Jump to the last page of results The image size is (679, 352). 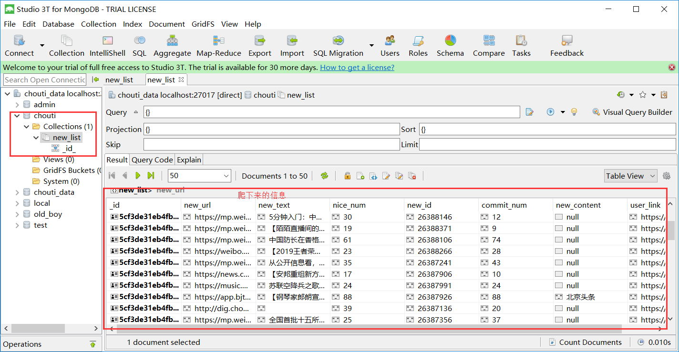coord(151,176)
